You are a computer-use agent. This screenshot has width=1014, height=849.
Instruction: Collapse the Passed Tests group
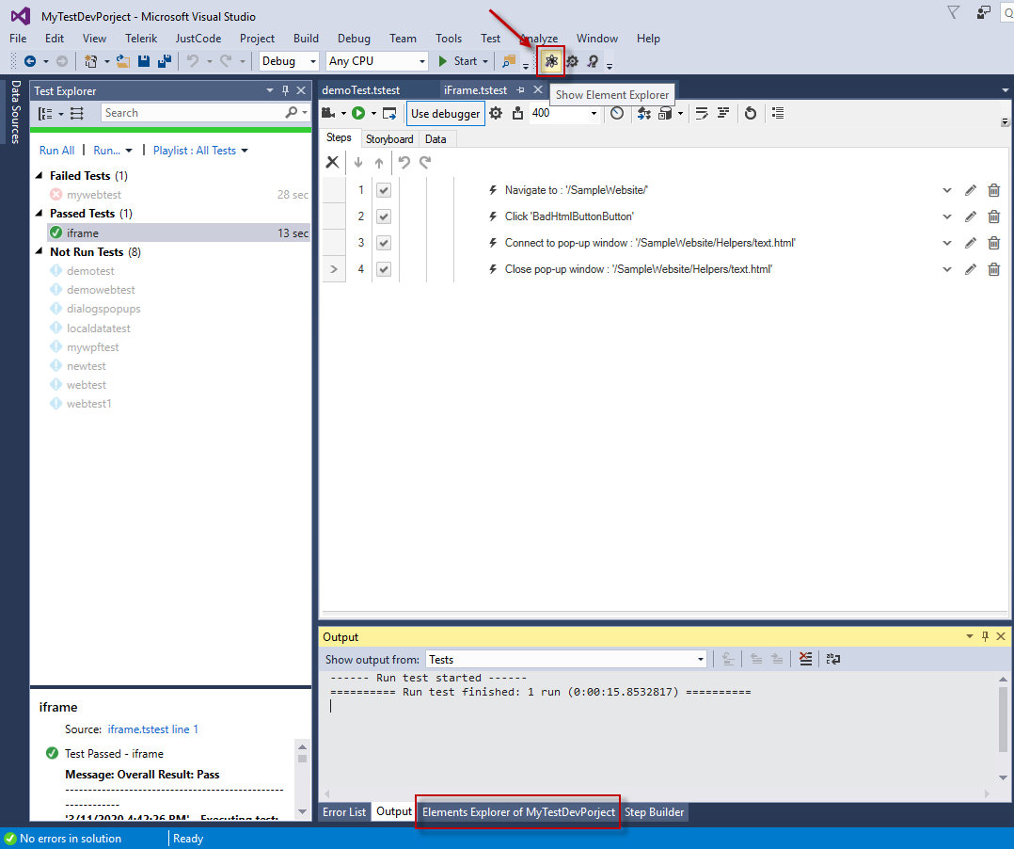39,213
